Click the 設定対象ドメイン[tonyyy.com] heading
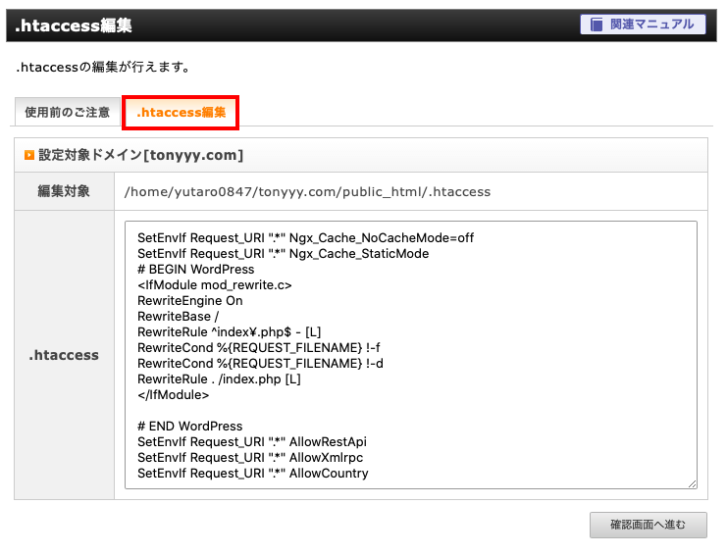Viewport: 727px width, 555px height. [x=140, y=155]
